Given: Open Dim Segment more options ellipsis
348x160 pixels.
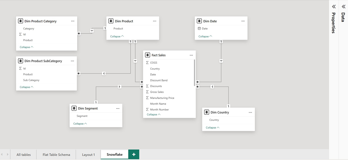Looking at the screenshot, I should pos(118,108).
